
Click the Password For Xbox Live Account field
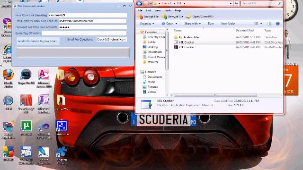[93, 27]
